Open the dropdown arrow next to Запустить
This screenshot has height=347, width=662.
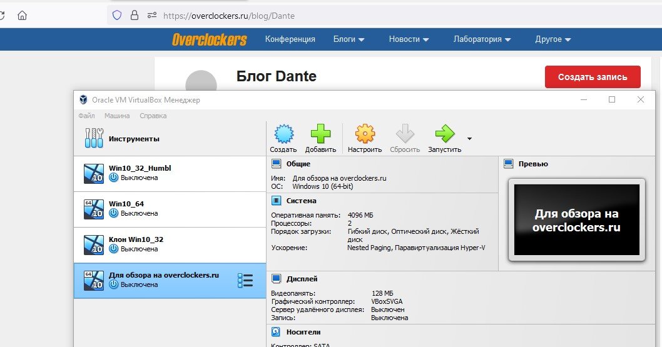click(x=469, y=139)
